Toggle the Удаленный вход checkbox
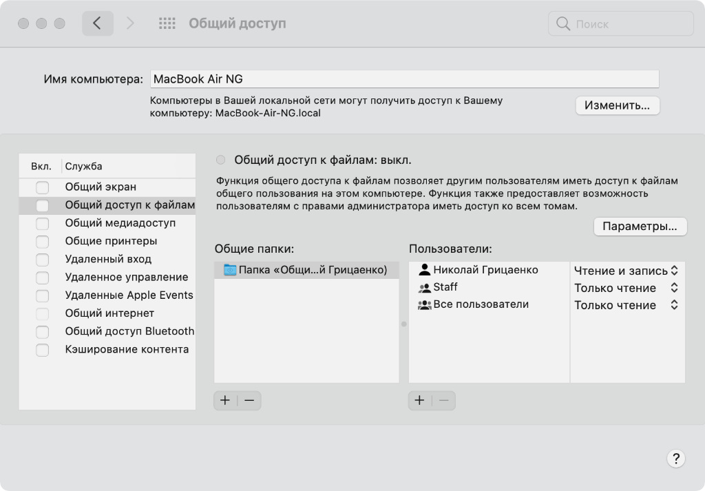705x491 pixels. [x=43, y=260]
